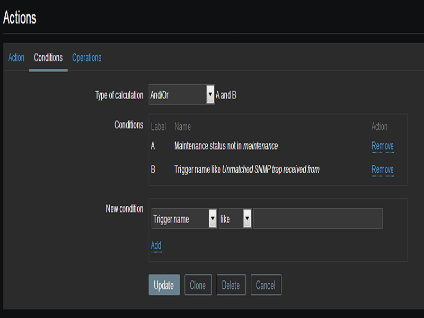Click the 'Maintenance status not in maintenance' condition text
424x318 pixels.
[x=226, y=146]
